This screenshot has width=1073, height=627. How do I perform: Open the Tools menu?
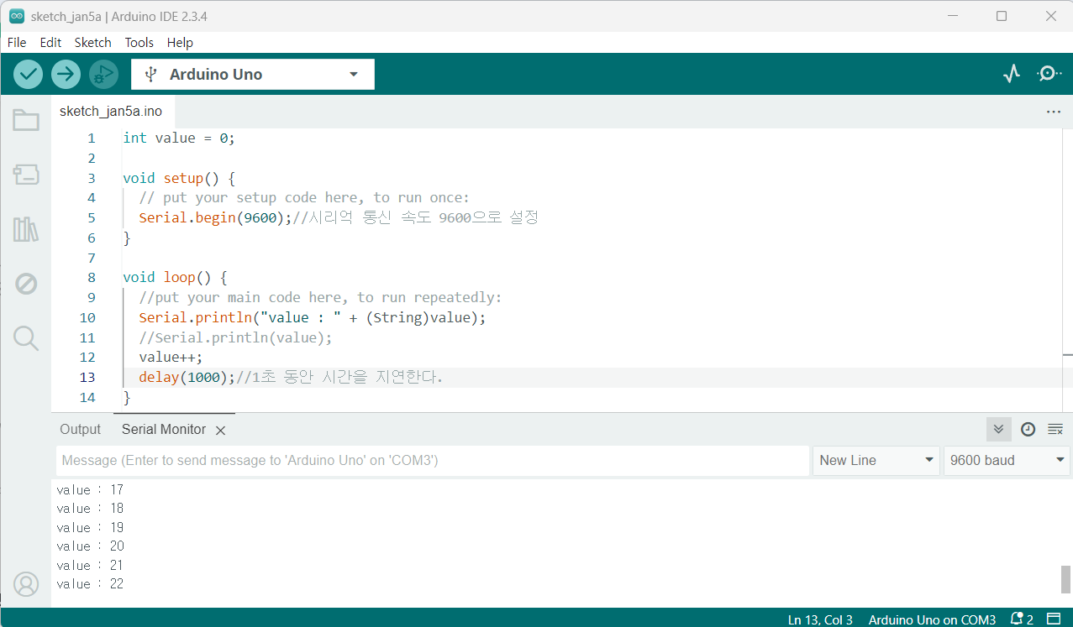click(139, 42)
